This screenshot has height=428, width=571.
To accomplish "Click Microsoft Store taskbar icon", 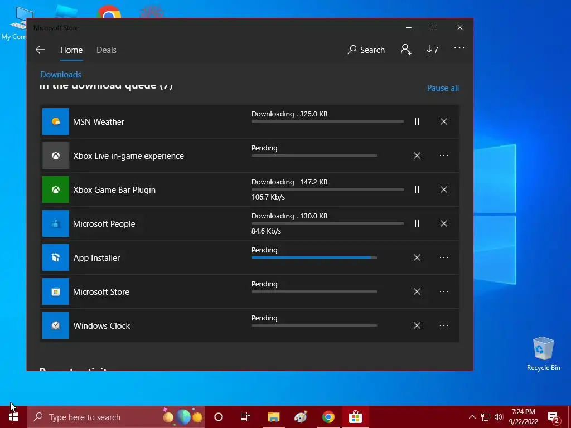I will click(x=355, y=417).
